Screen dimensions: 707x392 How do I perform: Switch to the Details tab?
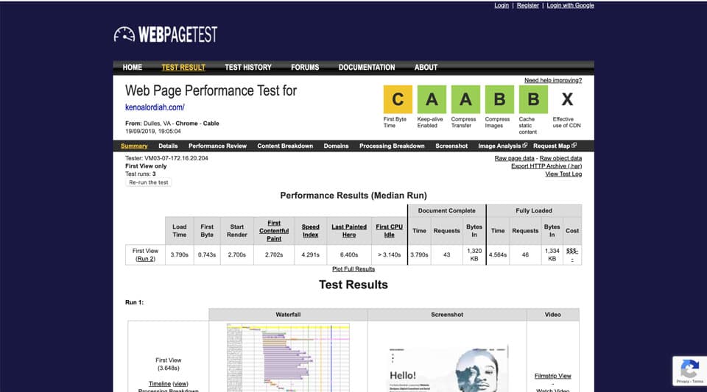tap(168, 146)
